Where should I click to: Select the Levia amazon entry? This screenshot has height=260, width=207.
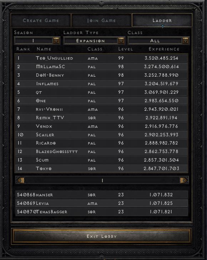click(101, 203)
